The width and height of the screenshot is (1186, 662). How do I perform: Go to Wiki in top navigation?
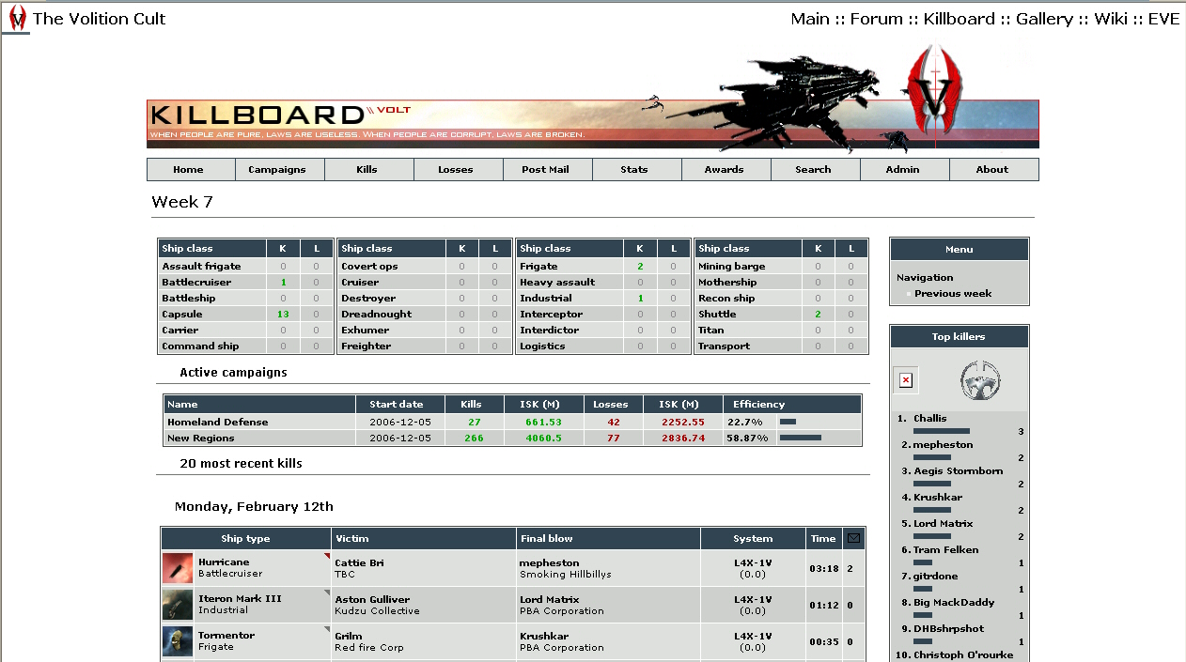[x=1111, y=19]
